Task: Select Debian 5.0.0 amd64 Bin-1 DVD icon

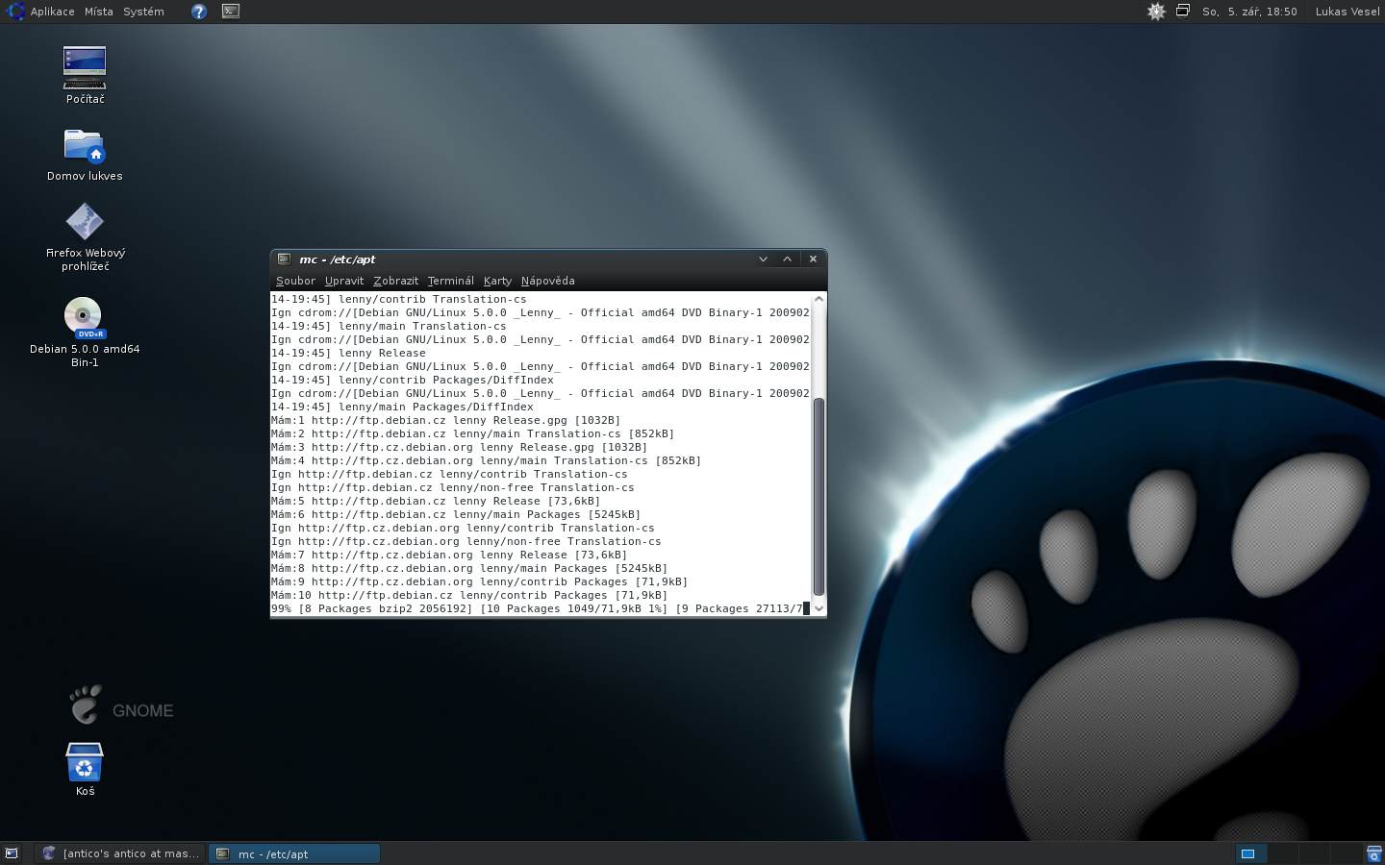Action: pyautogui.click(x=84, y=317)
